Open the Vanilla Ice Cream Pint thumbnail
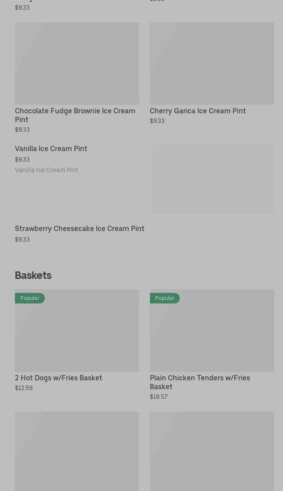The width and height of the screenshot is (283, 491). click(214, 179)
